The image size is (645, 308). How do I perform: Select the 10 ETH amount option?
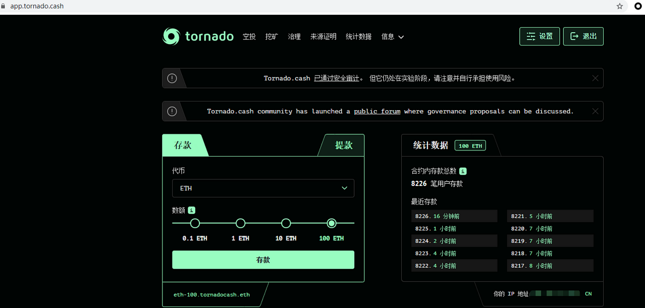[286, 224]
